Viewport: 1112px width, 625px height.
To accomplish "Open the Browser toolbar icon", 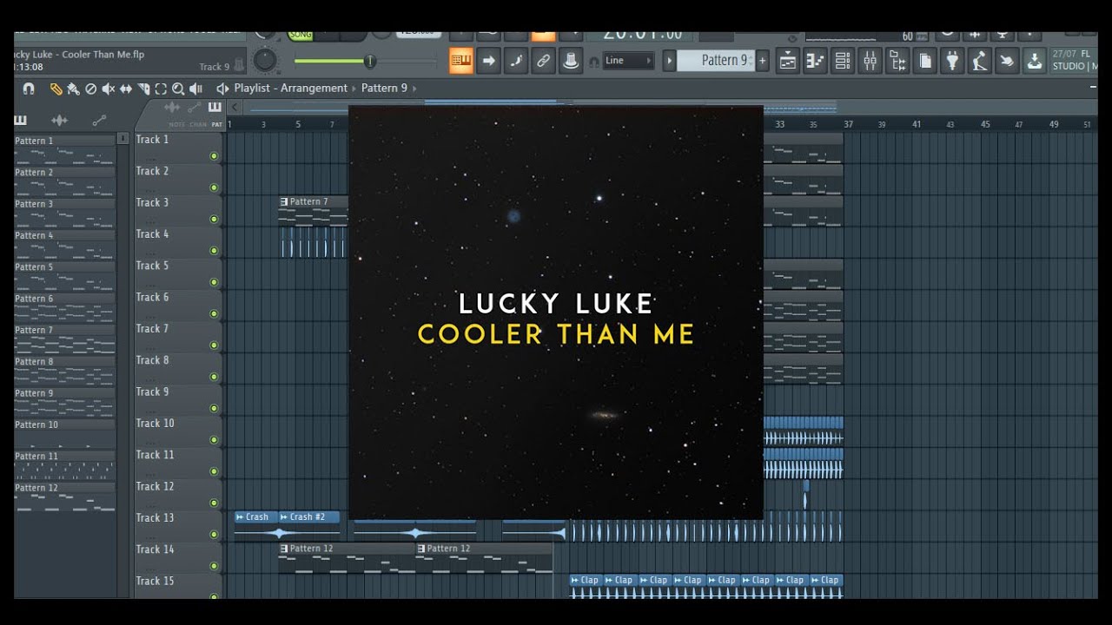I will 897,61.
